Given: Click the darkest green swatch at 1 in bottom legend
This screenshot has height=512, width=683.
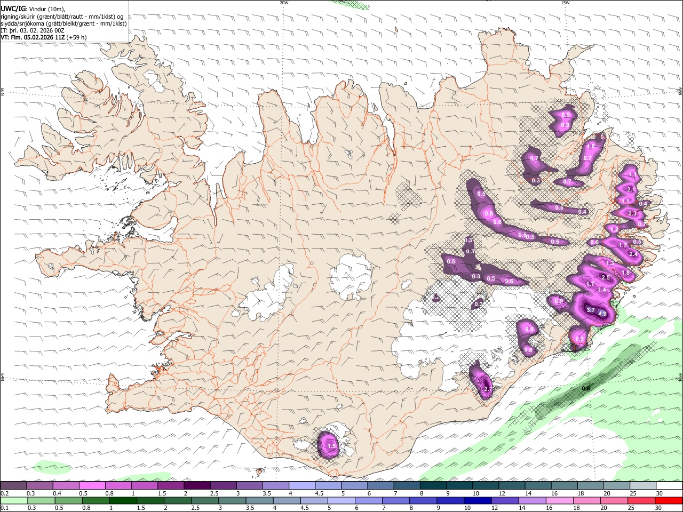Looking at the screenshot, I should click(123, 500).
